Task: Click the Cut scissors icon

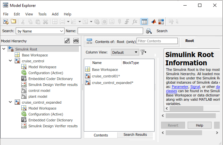Action: click(x=23, y=22)
